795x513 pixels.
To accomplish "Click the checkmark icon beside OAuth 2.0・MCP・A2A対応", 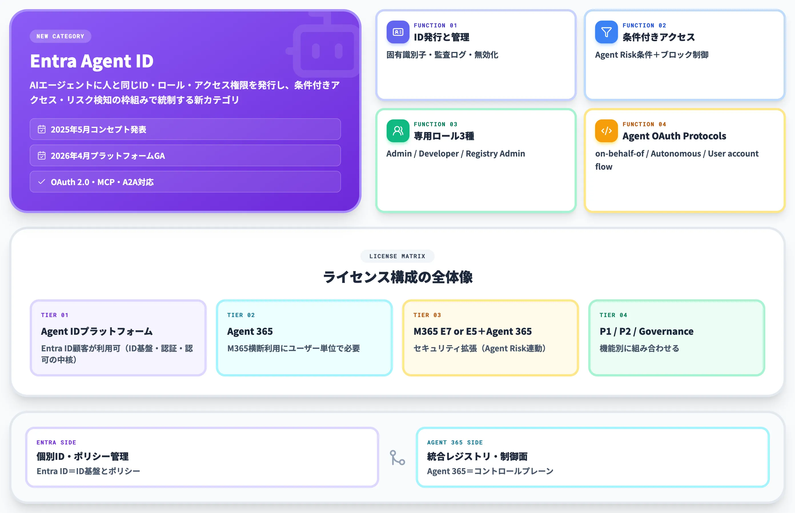I will pyautogui.click(x=42, y=182).
